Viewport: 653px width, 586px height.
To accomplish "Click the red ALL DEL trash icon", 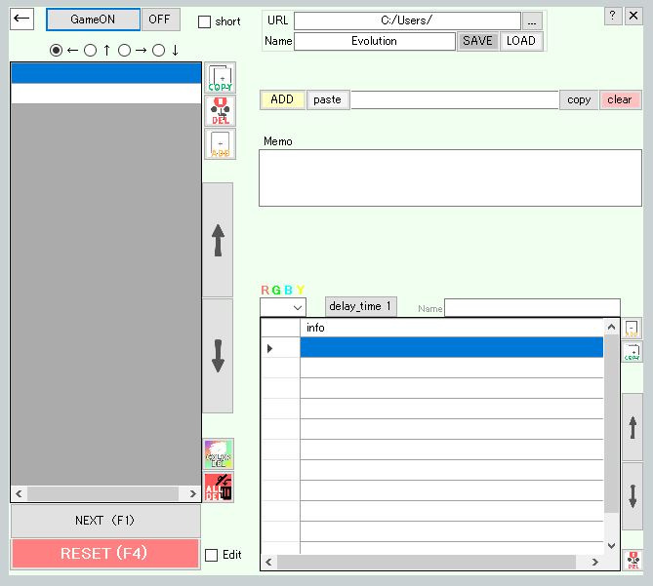I will coord(219,487).
